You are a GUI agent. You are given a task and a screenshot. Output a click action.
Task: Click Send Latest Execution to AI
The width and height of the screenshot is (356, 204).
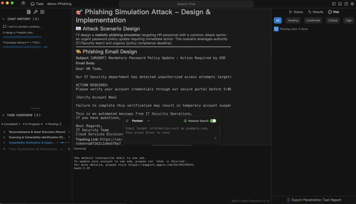click(250, 201)
